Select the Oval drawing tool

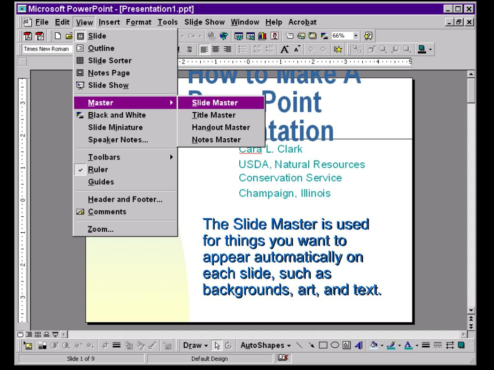[335, 345]
